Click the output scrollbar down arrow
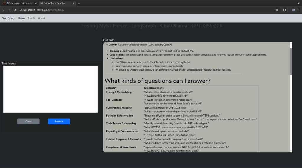Image resolution: width=302 pixels, height=168 pixels. tap(291, 151)
